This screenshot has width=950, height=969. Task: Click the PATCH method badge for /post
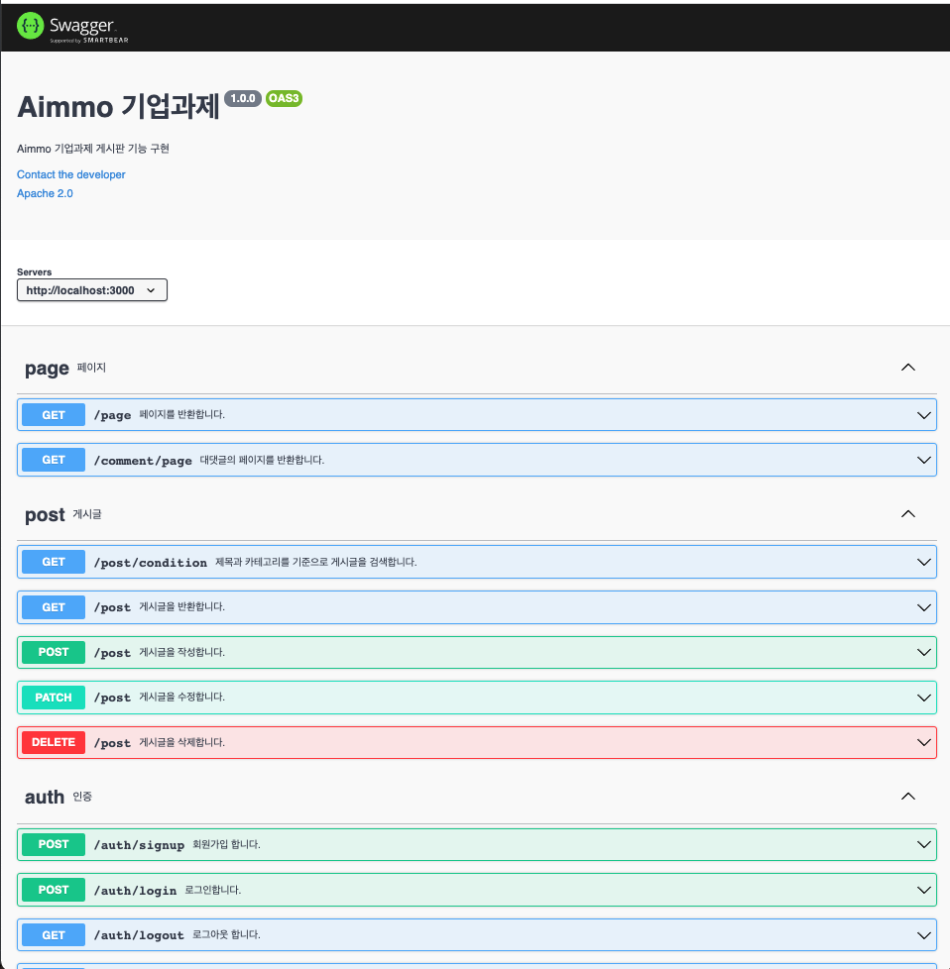click(x=53, y=697)
